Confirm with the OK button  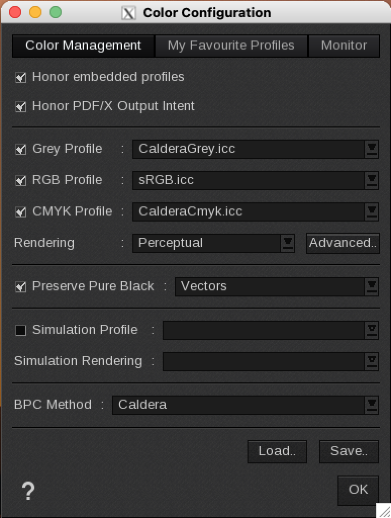click(x=358, y=490)
